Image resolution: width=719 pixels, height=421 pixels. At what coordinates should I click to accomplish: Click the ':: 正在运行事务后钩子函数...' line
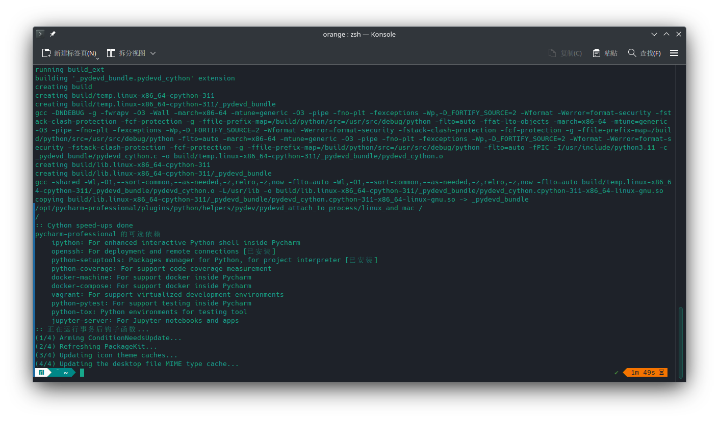[92, 329]
